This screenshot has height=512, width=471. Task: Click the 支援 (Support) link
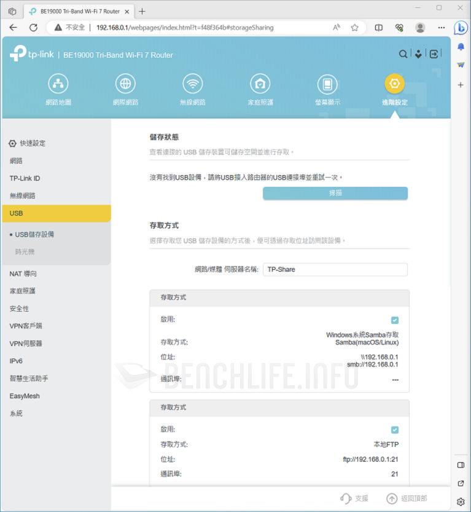354,498
